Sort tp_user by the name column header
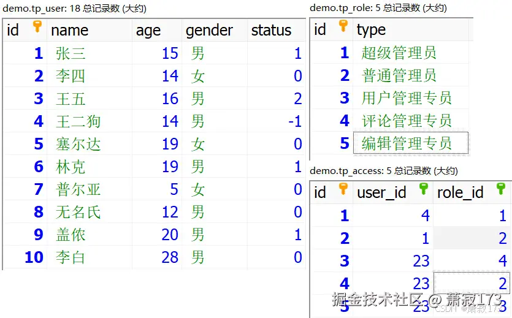 tap(90, 31)
